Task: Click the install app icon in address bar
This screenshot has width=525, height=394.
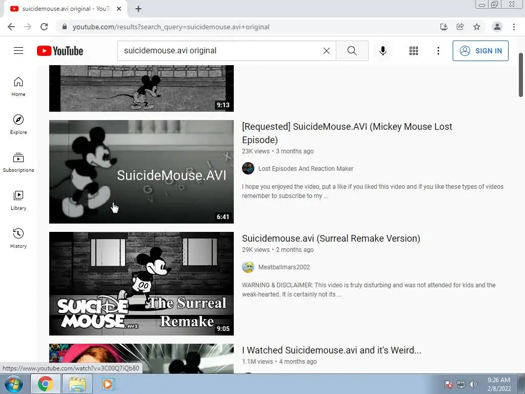Action: (x=443, y=27)
